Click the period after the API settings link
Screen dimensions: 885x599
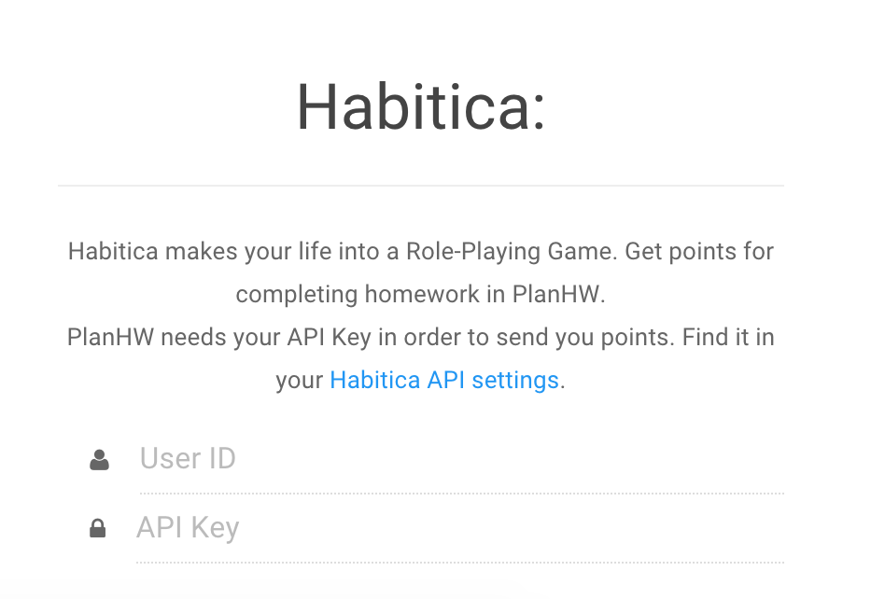[563, 382]
